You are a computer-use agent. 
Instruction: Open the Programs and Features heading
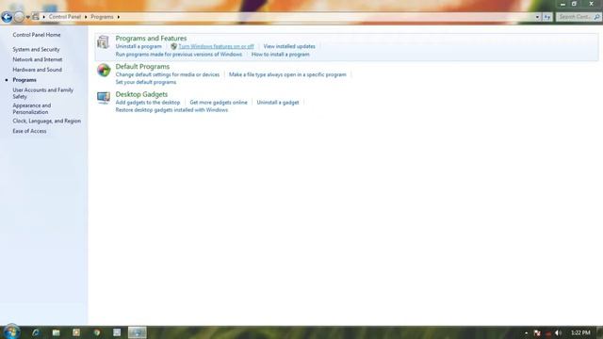point(151,38)
